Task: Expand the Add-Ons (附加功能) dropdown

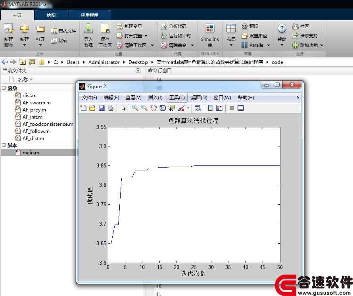Action: point(322,45)
